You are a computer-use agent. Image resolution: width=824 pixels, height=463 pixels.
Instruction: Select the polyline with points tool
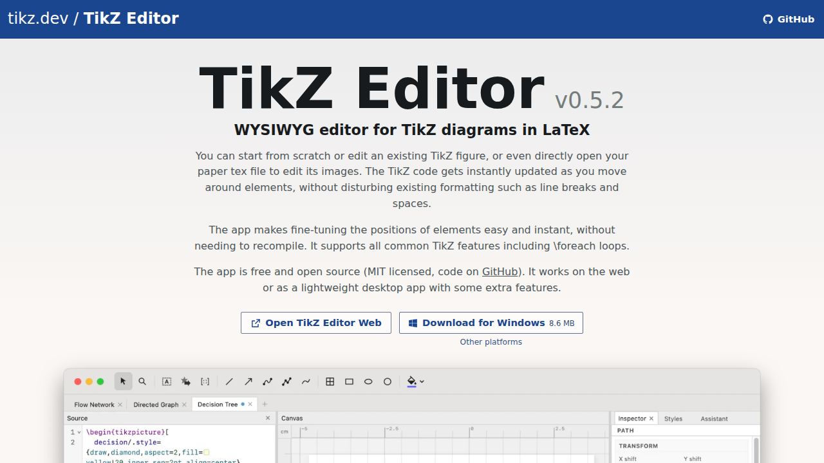pos(287,381)
